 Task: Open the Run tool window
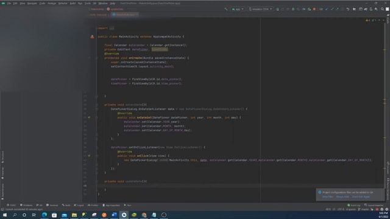click(127, 206)
